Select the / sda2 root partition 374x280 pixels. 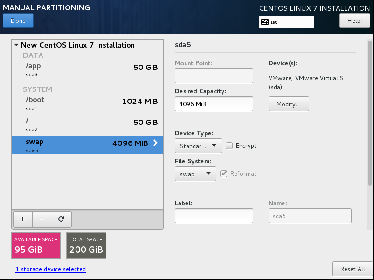(87, 125)
